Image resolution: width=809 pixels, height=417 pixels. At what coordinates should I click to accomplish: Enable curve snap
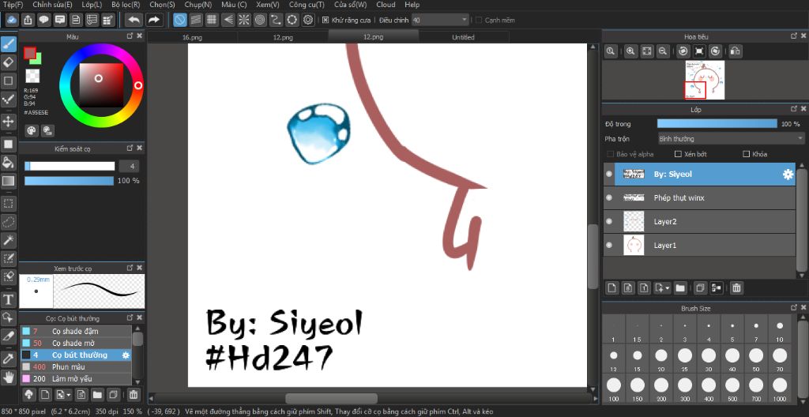coord(276,20)
